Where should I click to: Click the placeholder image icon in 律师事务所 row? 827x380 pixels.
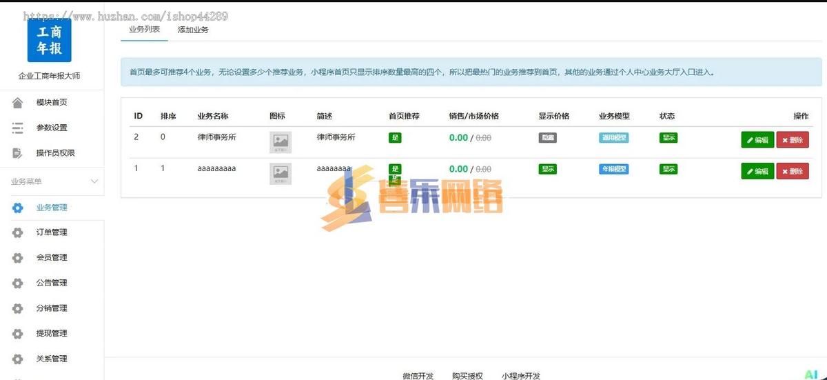(x=280, y=142)
